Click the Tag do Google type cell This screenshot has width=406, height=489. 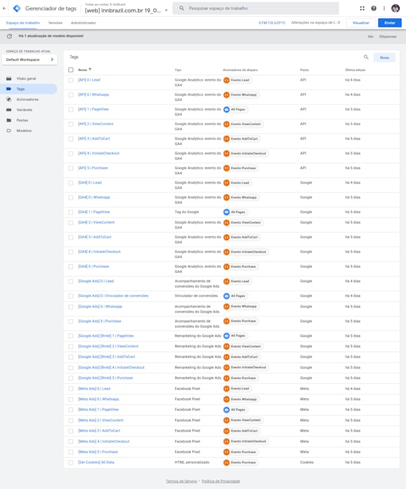187,212
